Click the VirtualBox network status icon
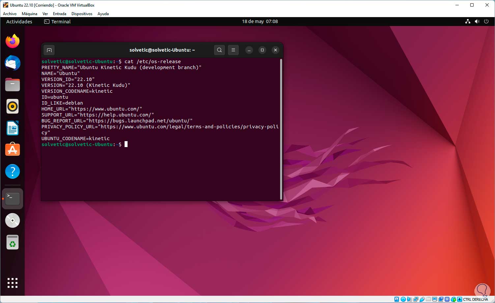This screenshot has height=303, width=495. coord(416,299)
